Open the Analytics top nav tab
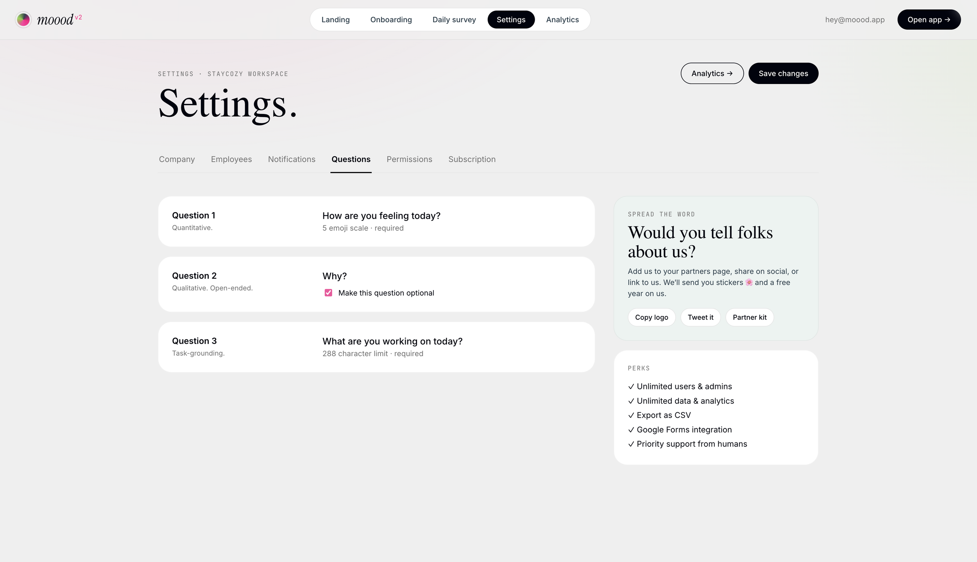977x562 pixels. click(562, 20)
